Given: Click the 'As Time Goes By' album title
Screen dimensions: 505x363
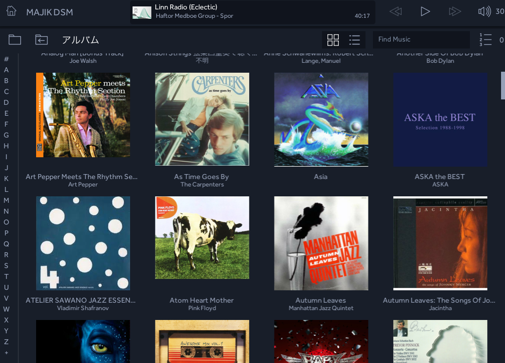Looking at the screenshot, I should [x=202, y=177].
